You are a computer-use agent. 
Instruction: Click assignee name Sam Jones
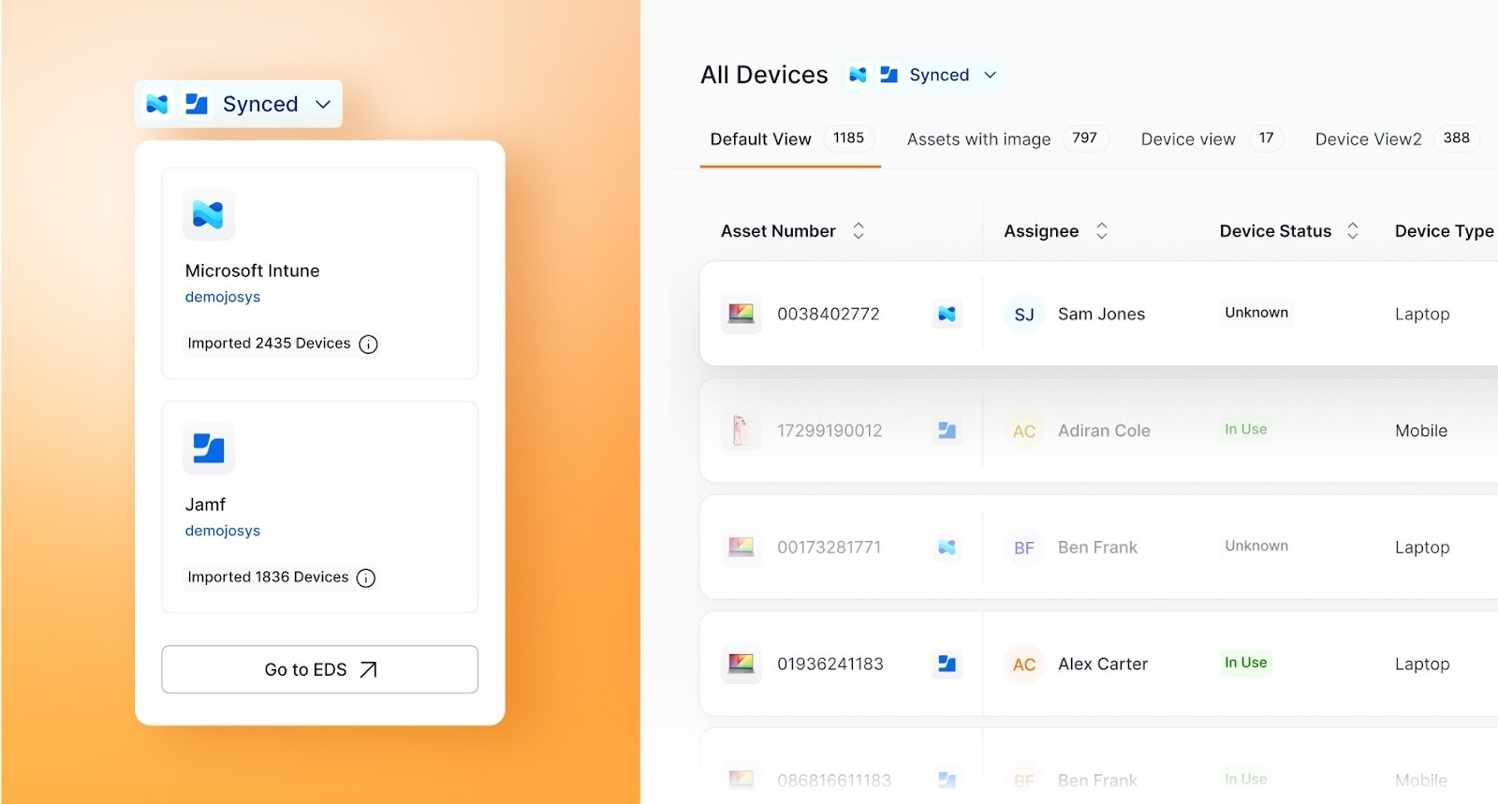click(1101, 314)
